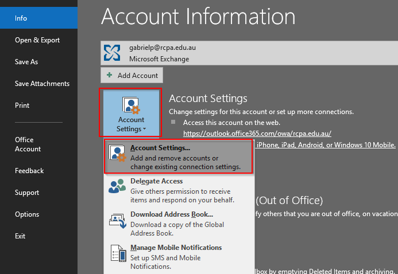Click the Download Address Book icon
Image resolution: width=398 pixels, height=274 pixels.
[118, 220]
